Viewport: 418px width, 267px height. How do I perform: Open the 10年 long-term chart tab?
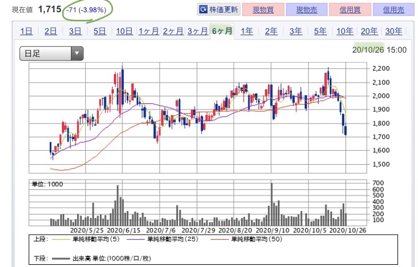345,31
